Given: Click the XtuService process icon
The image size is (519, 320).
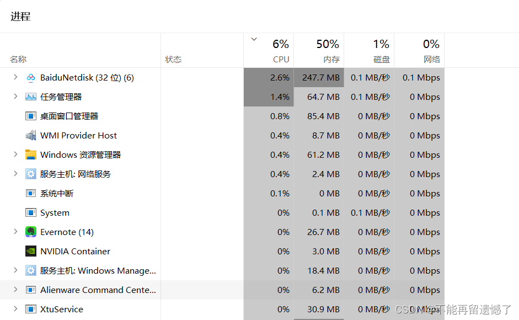Looking at the screenshot, I should coord(31,309).
